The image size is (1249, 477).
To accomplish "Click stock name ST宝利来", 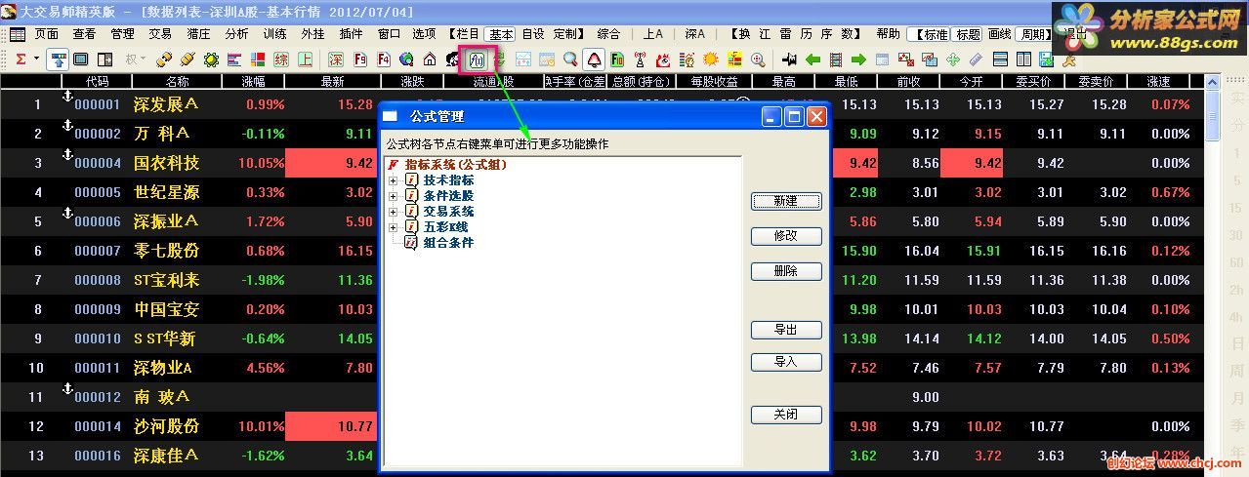I will point(166,280).
